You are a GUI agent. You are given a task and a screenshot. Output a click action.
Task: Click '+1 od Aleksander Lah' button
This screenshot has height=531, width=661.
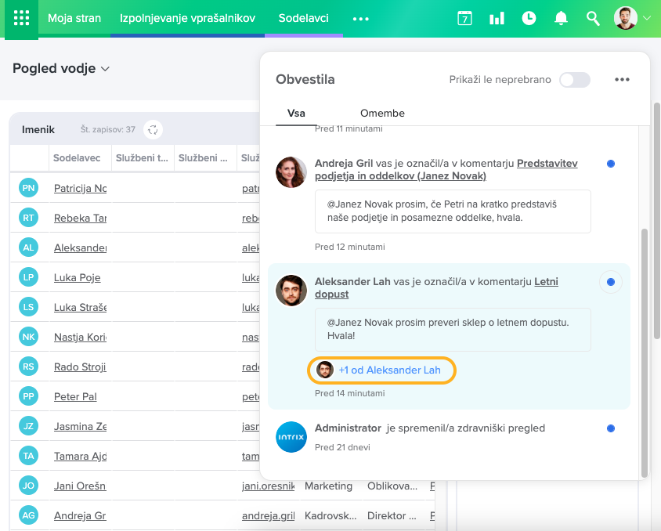pos(381,370)
